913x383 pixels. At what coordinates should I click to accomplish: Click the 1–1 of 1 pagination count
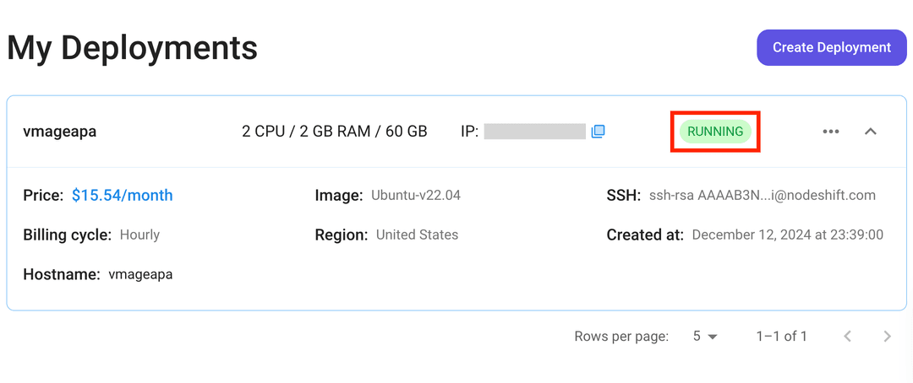781,337
